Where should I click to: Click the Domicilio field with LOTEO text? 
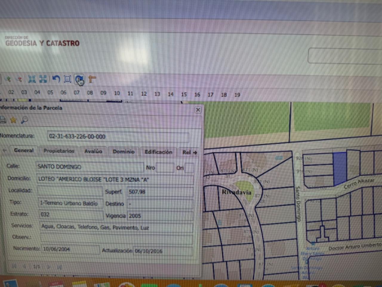(115, 179)
